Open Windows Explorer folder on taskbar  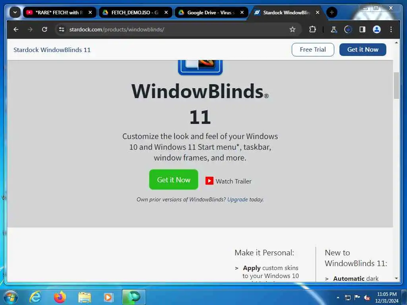coord(85,297)
